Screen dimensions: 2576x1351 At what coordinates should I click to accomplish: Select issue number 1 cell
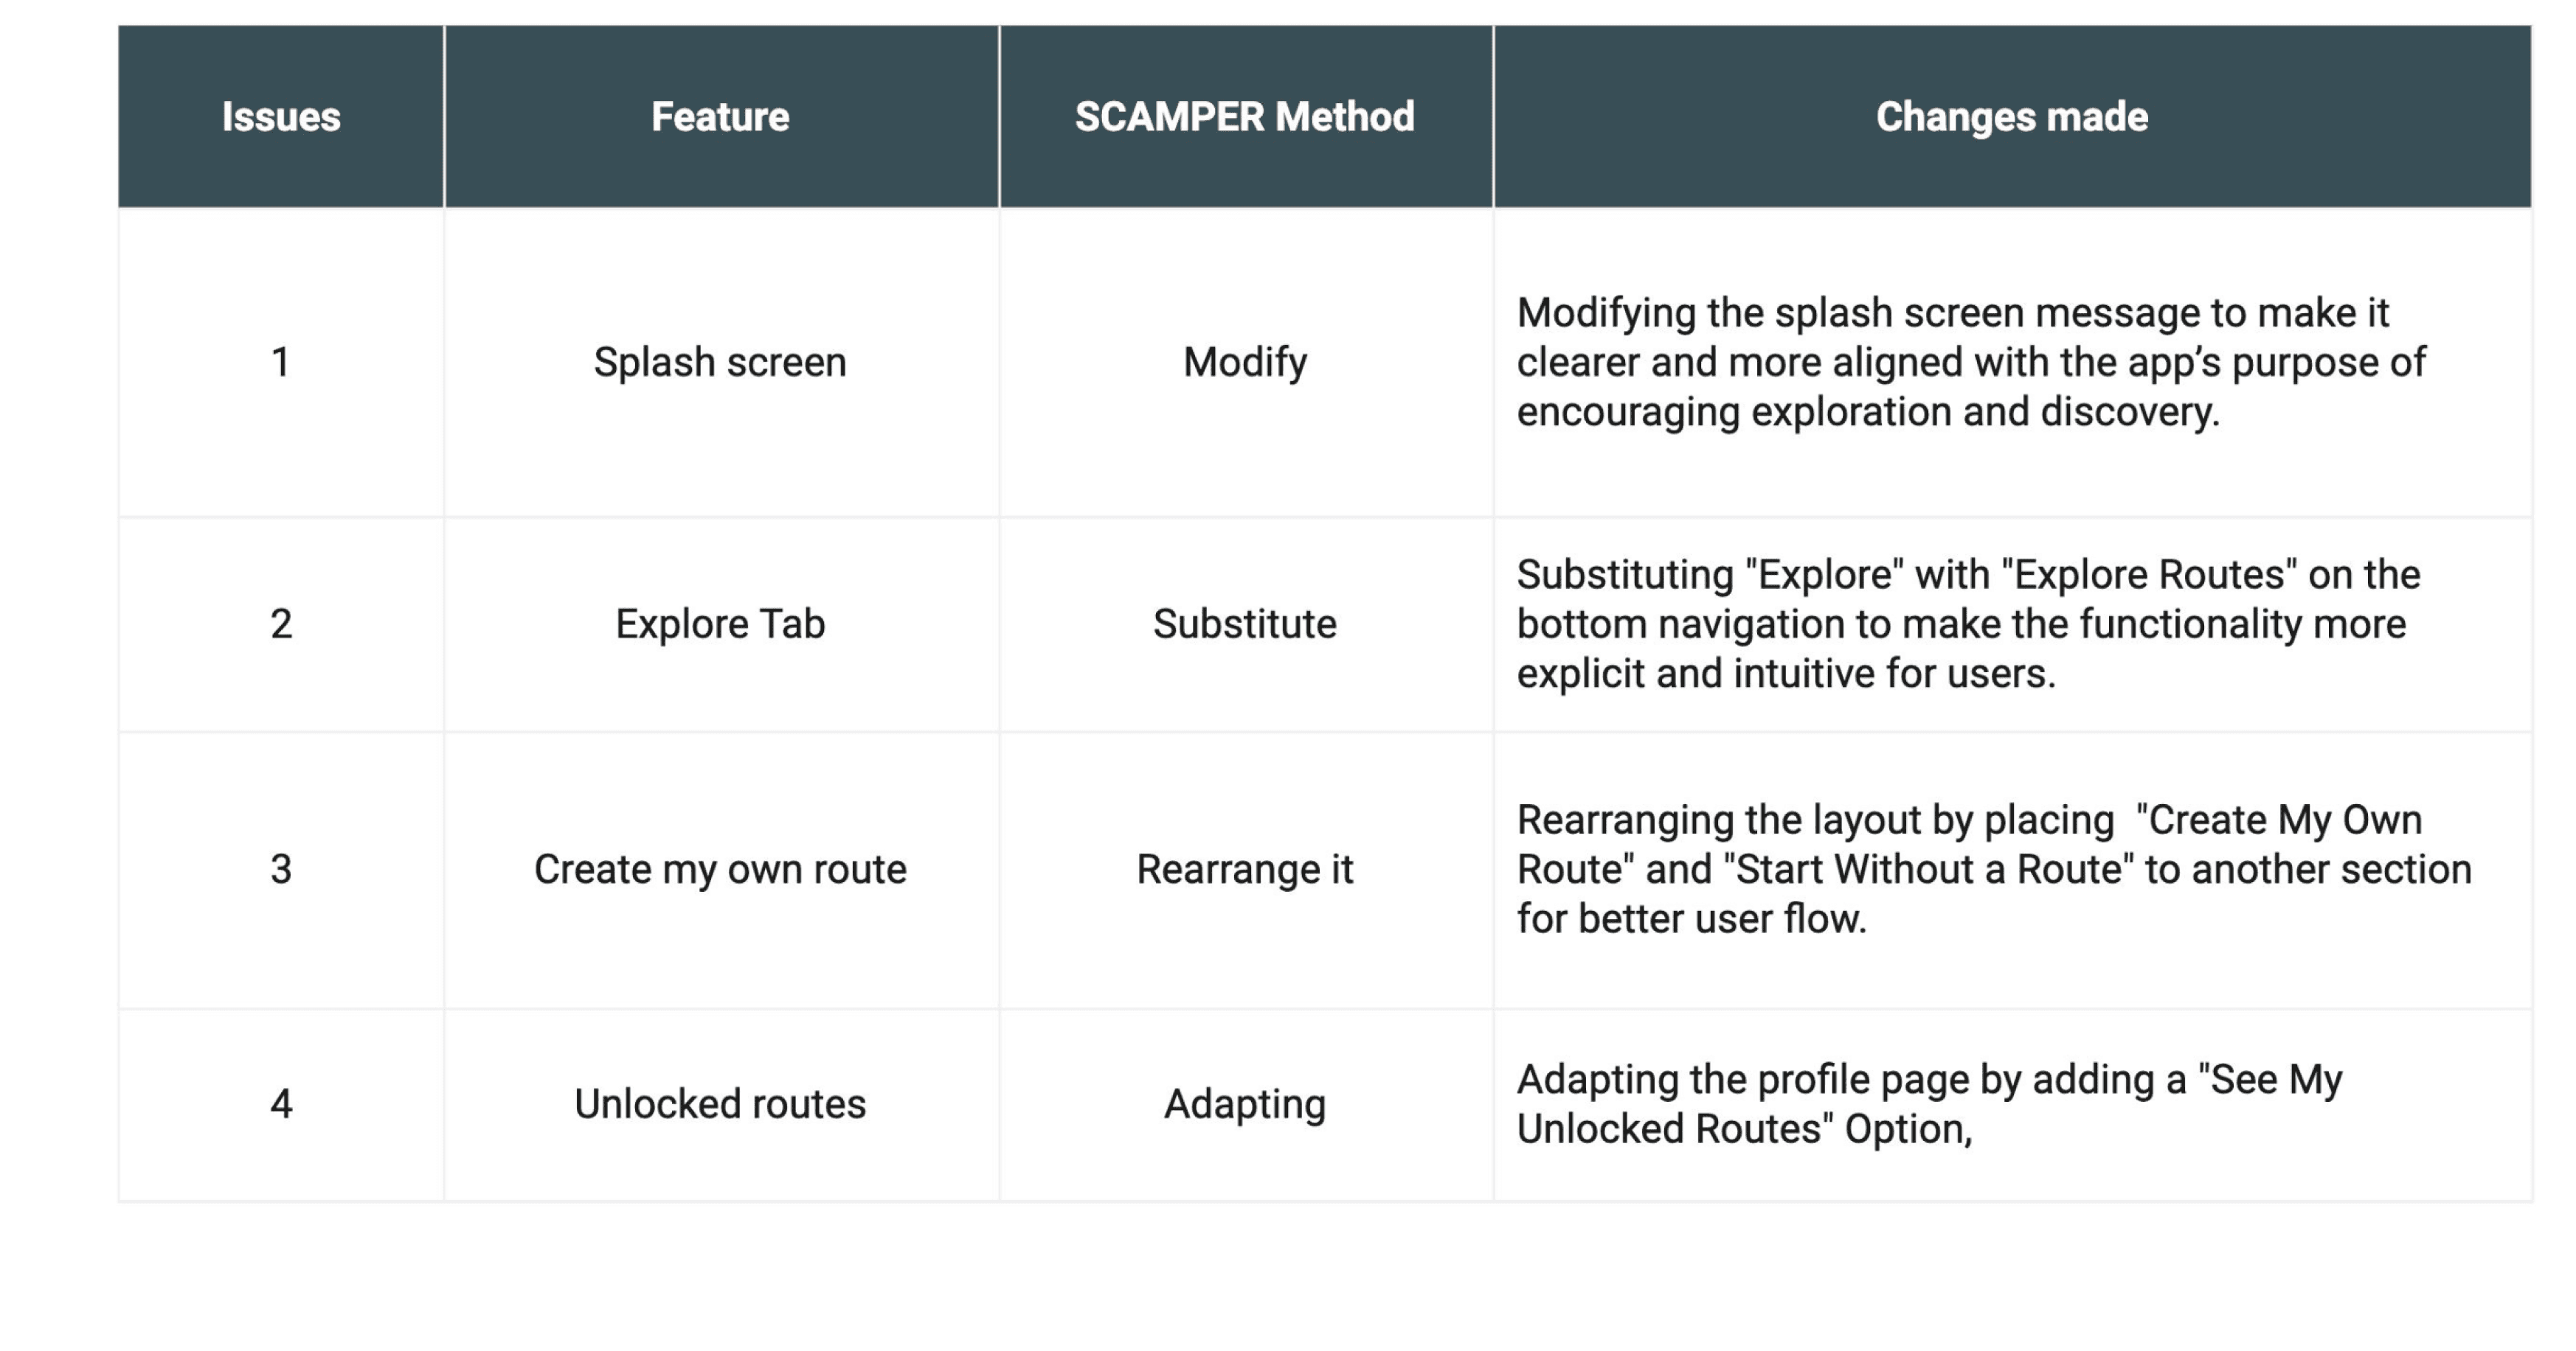[281, 362]
